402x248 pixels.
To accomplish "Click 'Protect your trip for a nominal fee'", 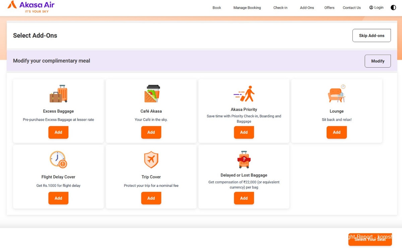I will pyautogui.click(x=151, y=185).
